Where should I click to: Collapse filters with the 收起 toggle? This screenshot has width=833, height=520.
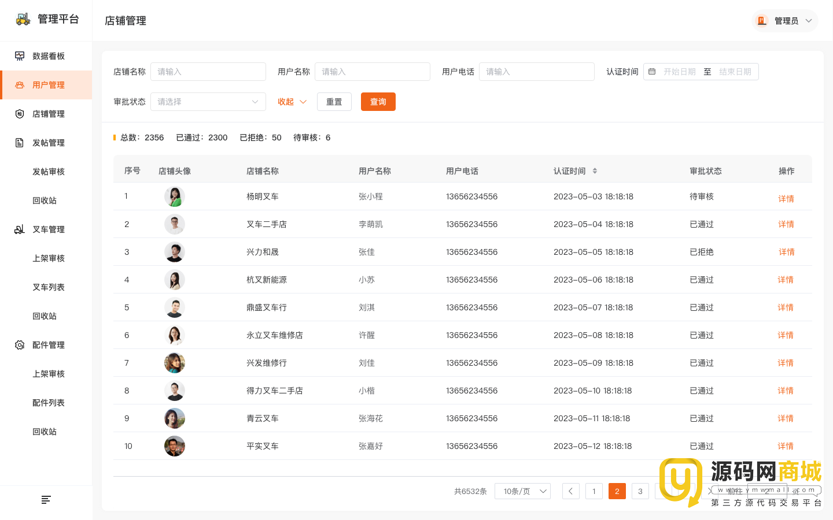292,102
